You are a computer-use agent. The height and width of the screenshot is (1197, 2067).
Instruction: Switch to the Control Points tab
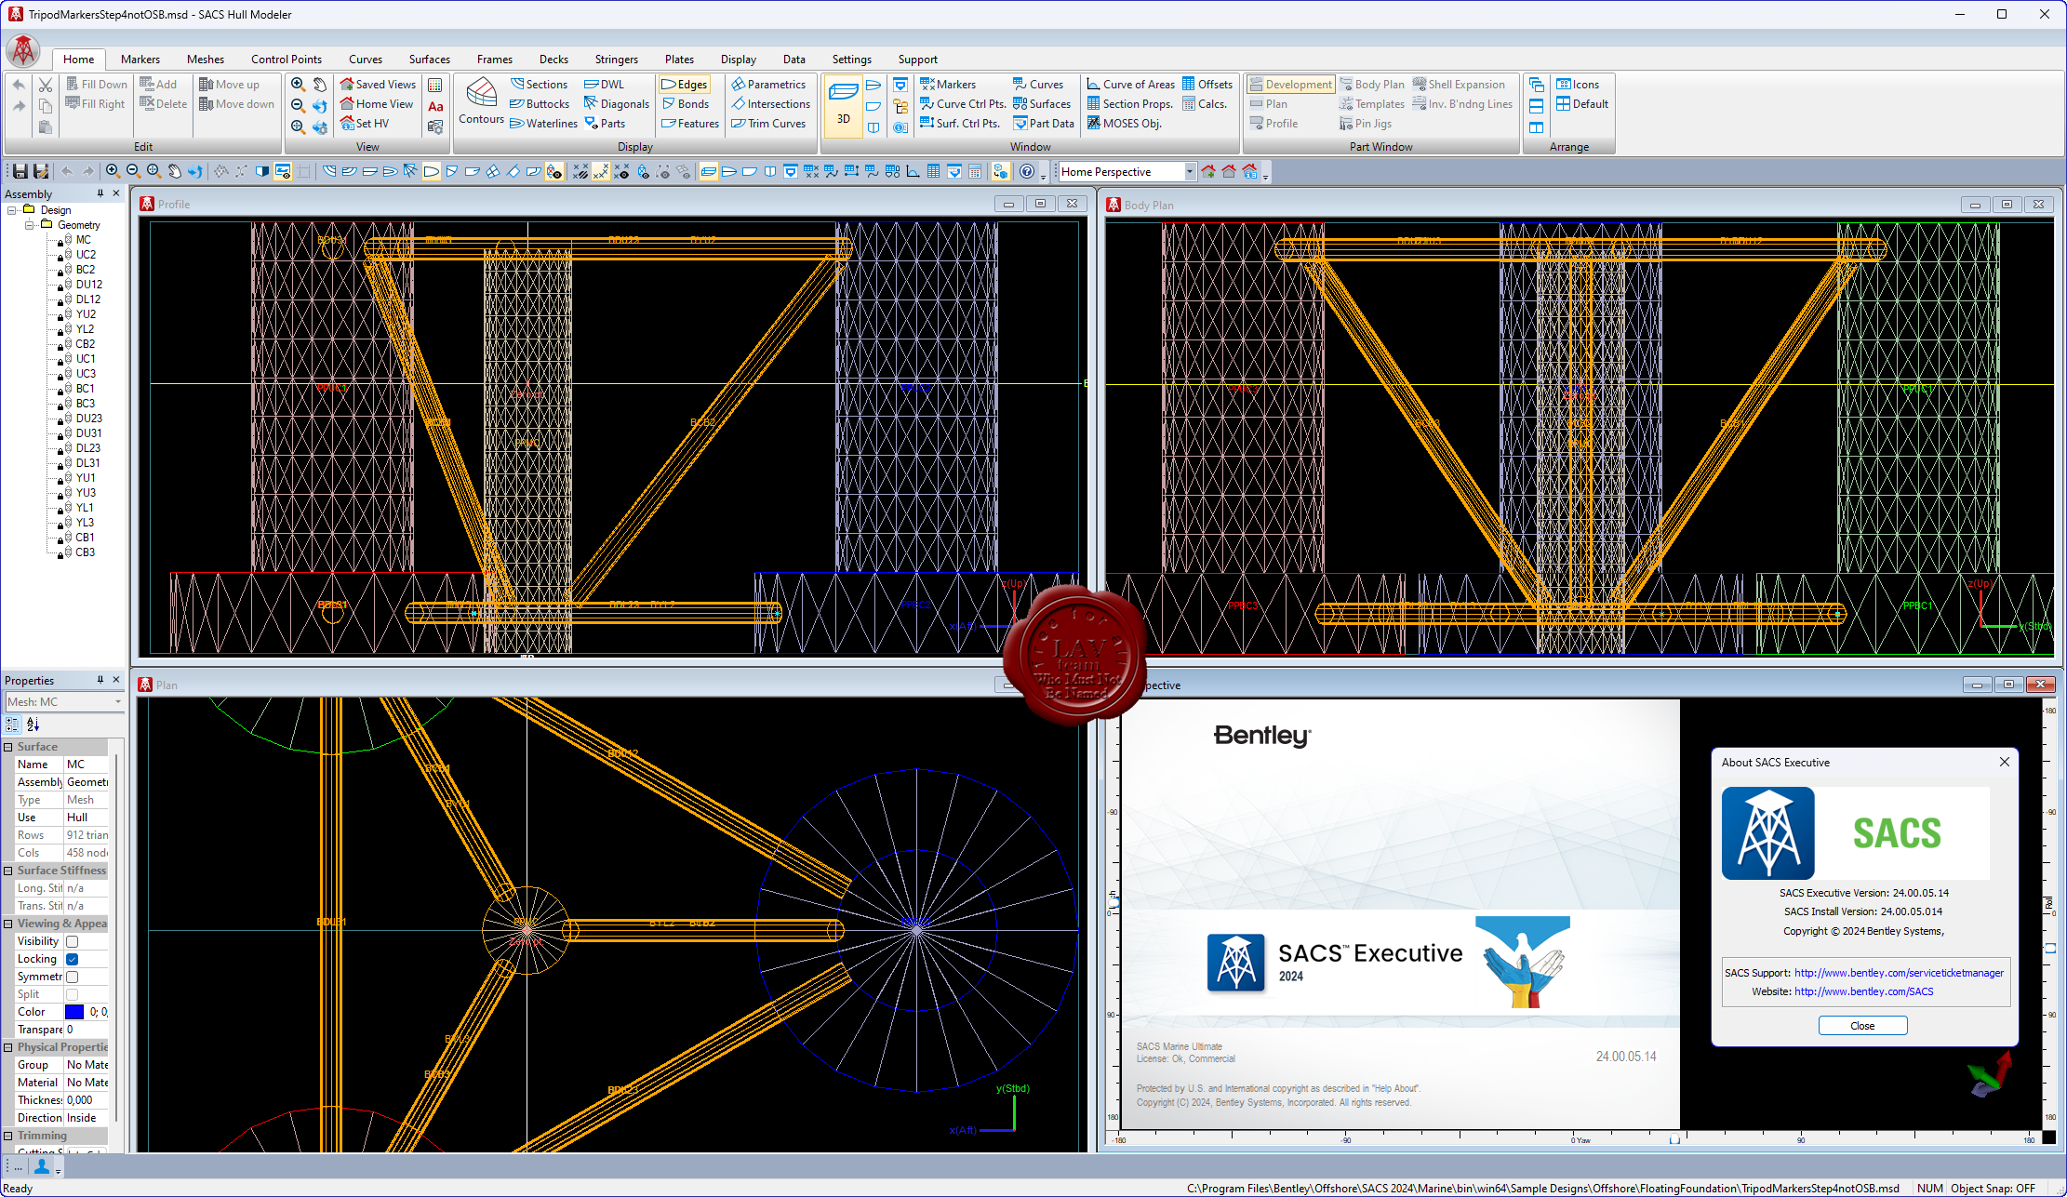286,59
